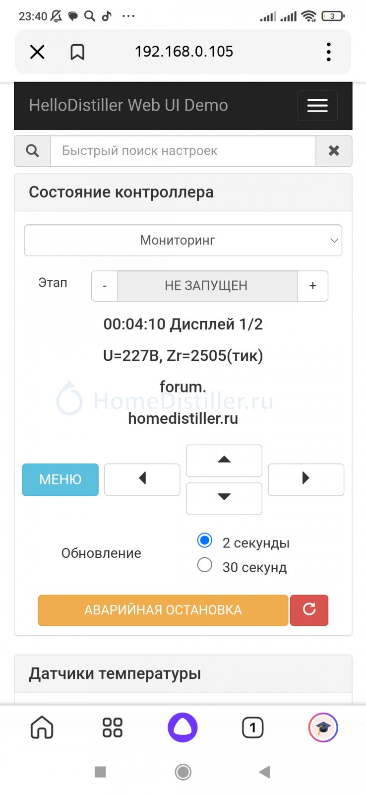The image size is (366, 794).
Task: Open browser three-dot options menu
Action: point(328,52)
